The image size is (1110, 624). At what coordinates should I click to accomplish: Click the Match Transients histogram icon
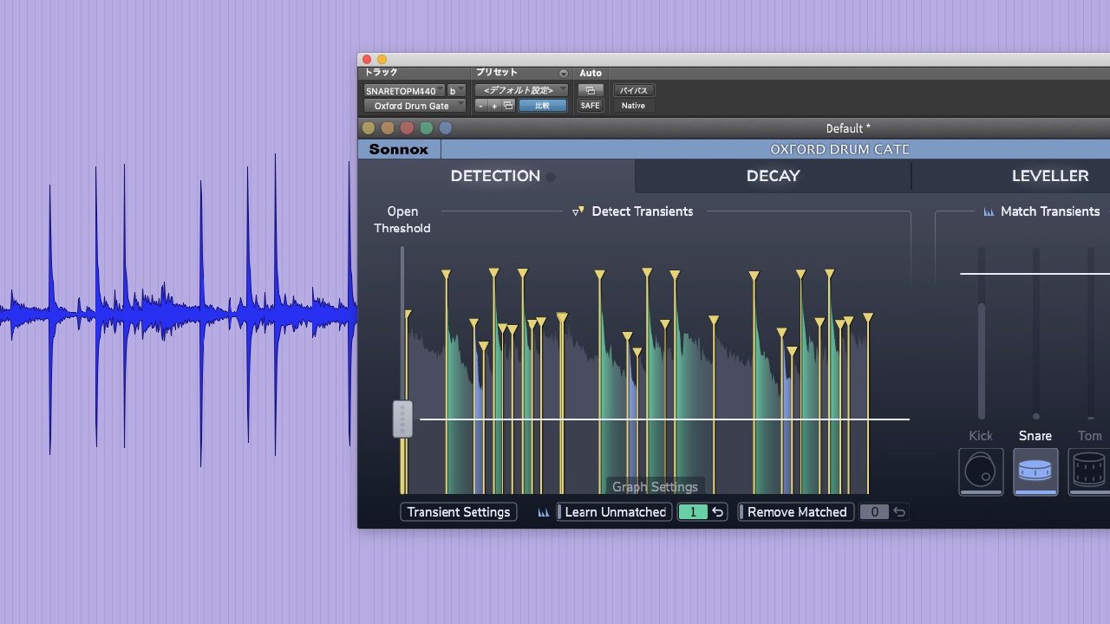tap(989, 211)
